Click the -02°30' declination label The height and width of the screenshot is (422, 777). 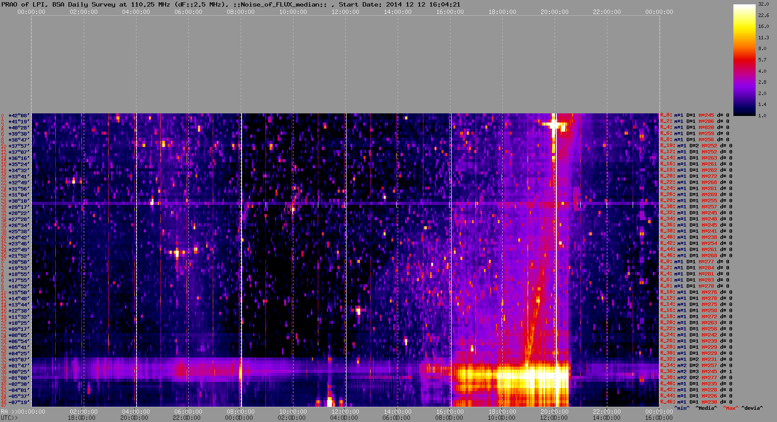[x=19, y=384]
